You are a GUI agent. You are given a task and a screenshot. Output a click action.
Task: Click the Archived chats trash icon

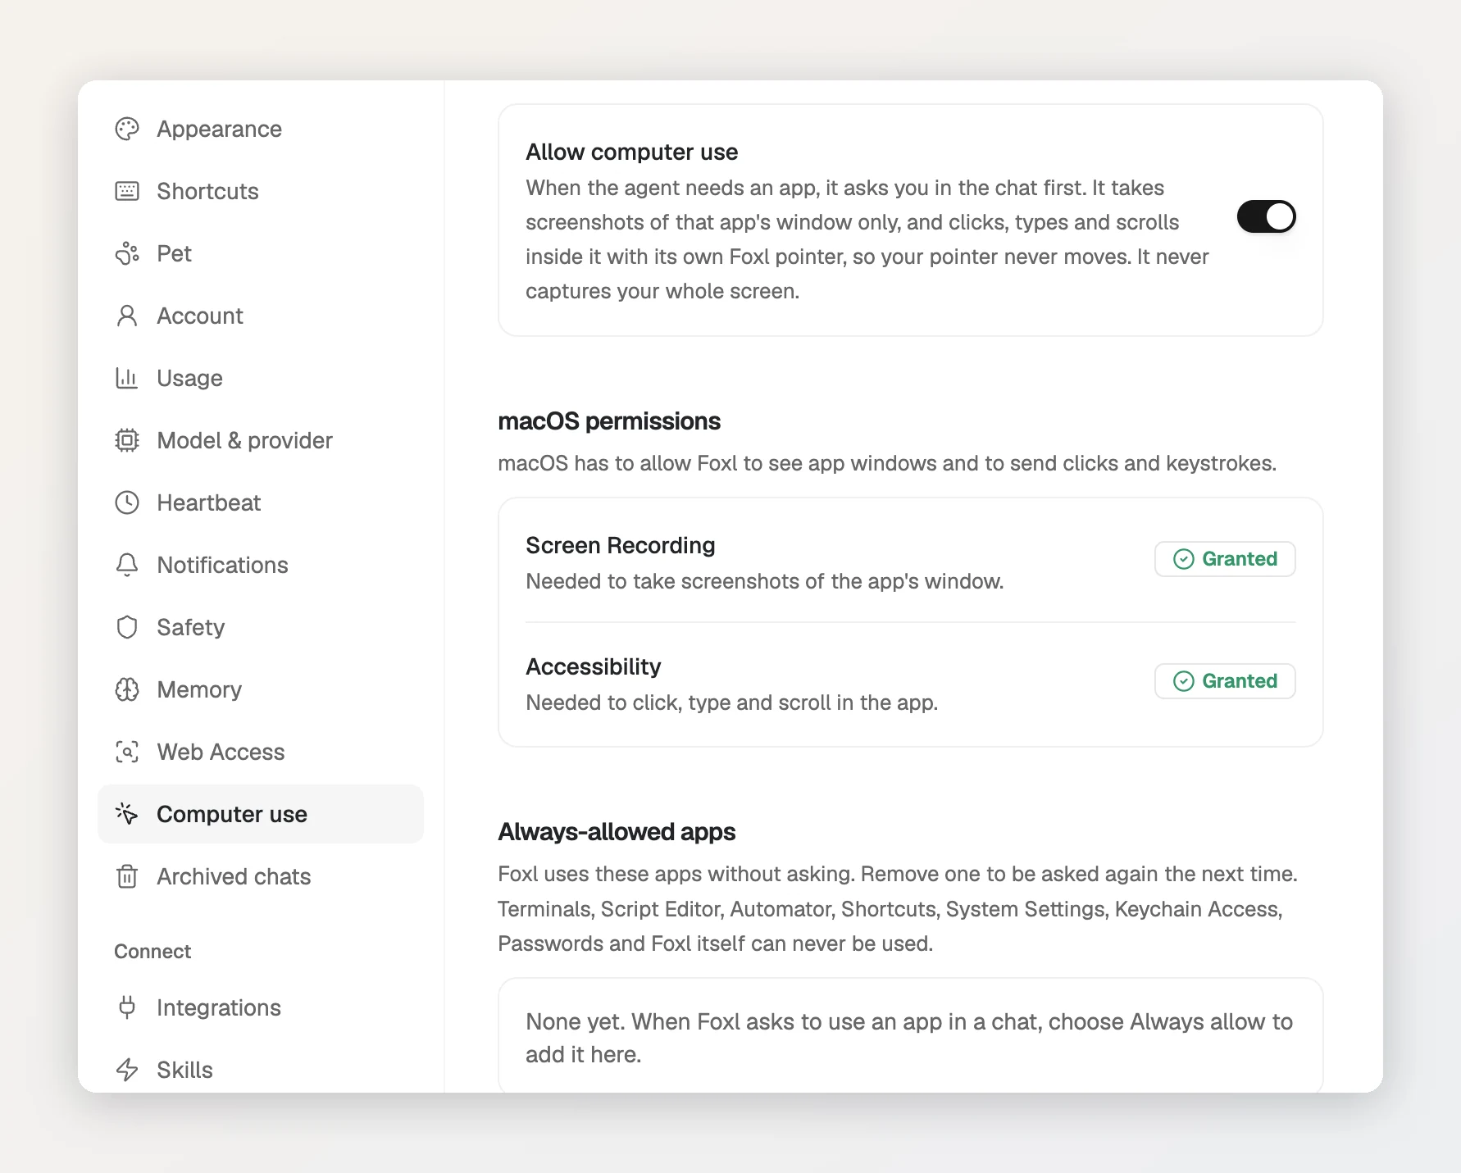tap(127, 876)
